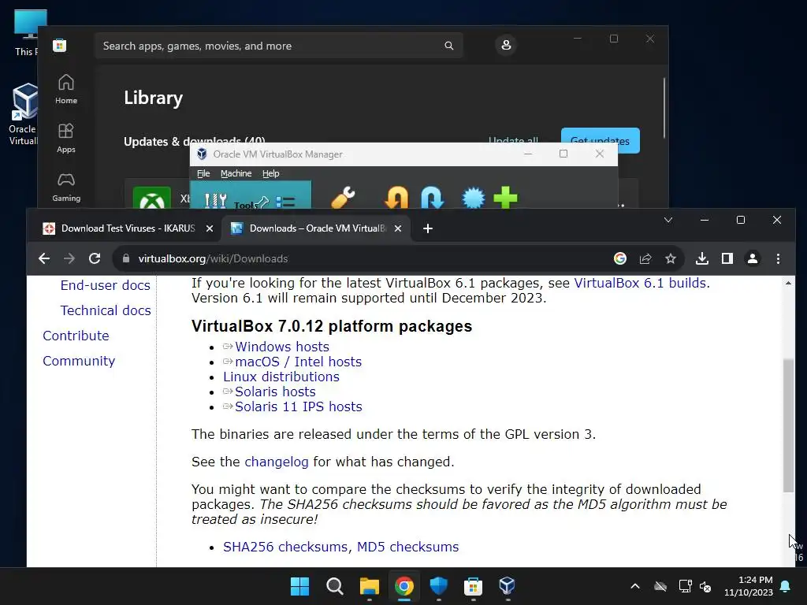Open Microsoft Store from taskbar

tap(473, 586)
